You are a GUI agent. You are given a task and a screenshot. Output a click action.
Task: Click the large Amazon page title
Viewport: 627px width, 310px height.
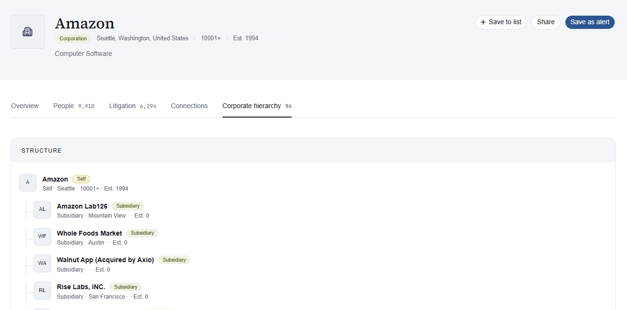click(84, 23)
